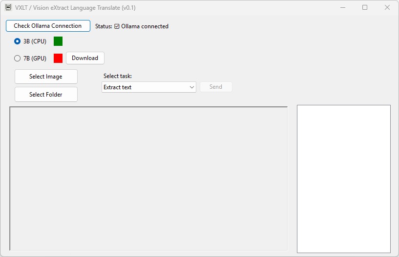Screen dimensions: 399x257
Task: Expand the Select task dropdown arrow
Action: (x=191, y=87)
